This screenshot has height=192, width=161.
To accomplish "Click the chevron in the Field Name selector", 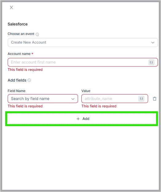I will coord(73,99).
